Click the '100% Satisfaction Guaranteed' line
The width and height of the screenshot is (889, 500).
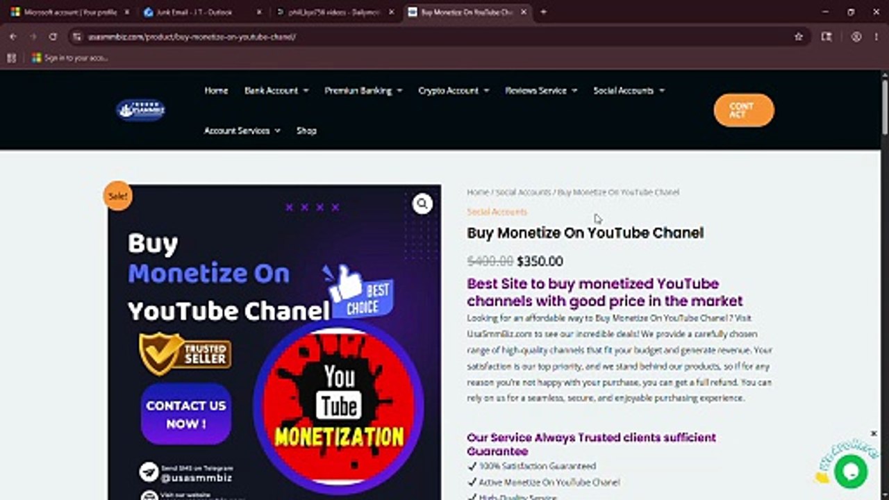pos(538,466)
